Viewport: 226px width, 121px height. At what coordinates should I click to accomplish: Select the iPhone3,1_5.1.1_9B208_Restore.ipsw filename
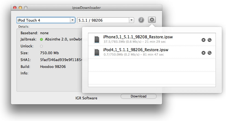click(x=138, y=37)
